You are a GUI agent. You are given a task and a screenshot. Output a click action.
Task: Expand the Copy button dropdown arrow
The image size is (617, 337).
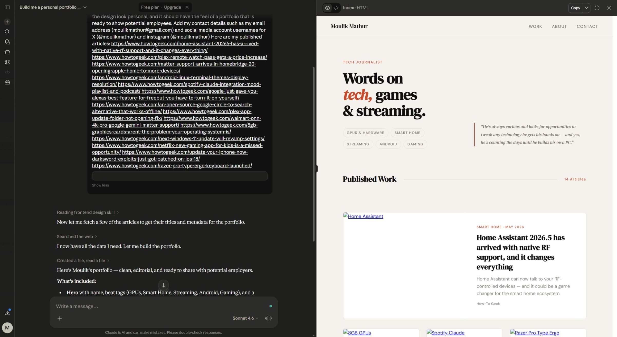tap(586, 8)
